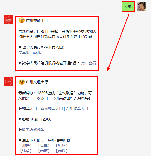This screenshot has height=156, width=151.
Task: Select the 【高铁】 keyword link
Action: point(62,151)
